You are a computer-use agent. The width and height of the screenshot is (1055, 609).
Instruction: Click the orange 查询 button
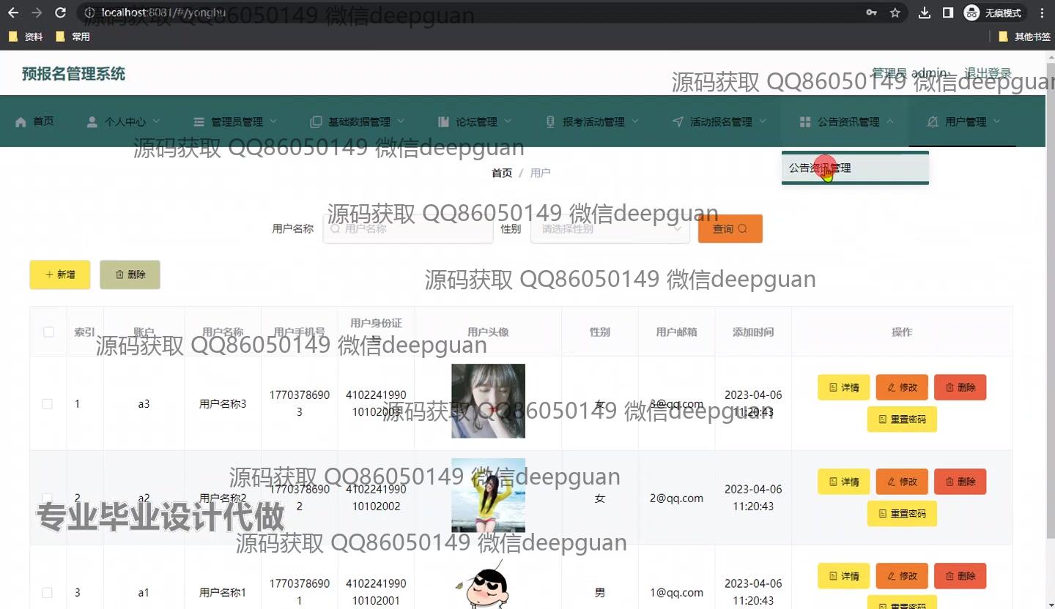[730, 228]
